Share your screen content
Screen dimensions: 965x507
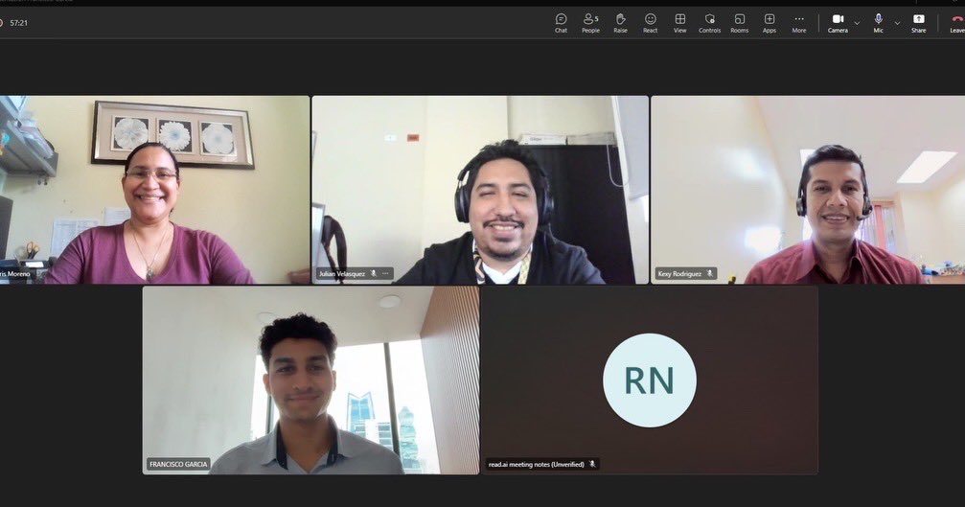918,23
